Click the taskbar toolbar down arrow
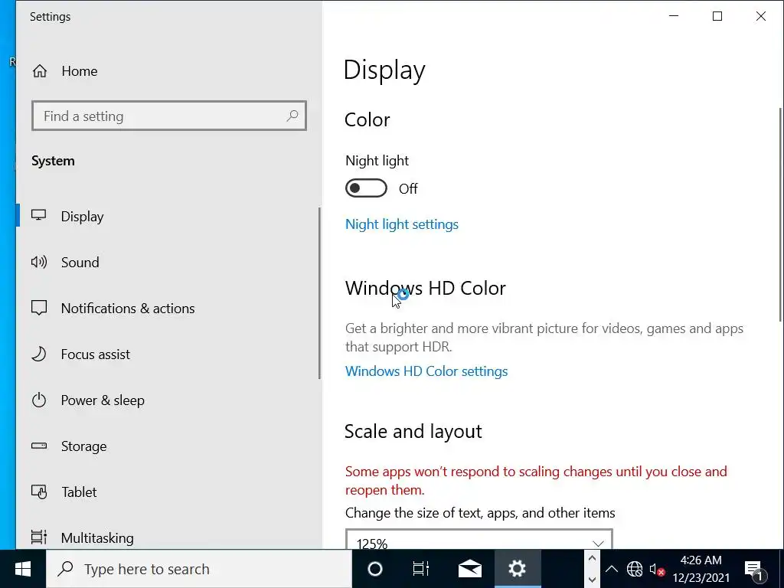Screen dimensions: 784x588 click(592, 579)
